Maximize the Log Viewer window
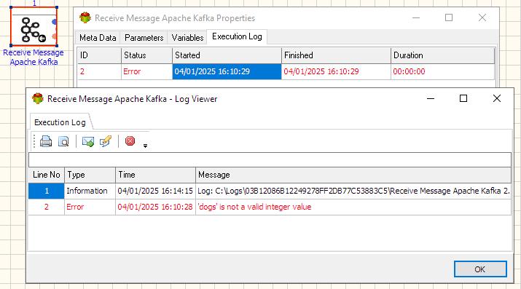Screen dimensions: 521x289 click(463, 98)
